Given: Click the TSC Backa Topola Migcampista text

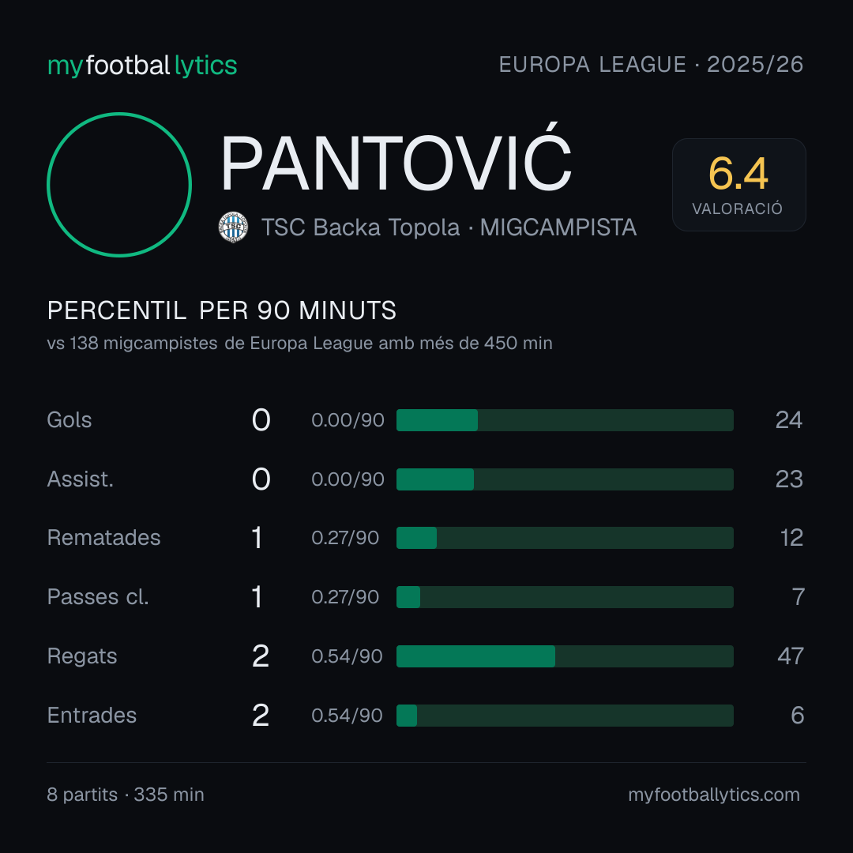Looking at the screenshot, I should 449,227.
